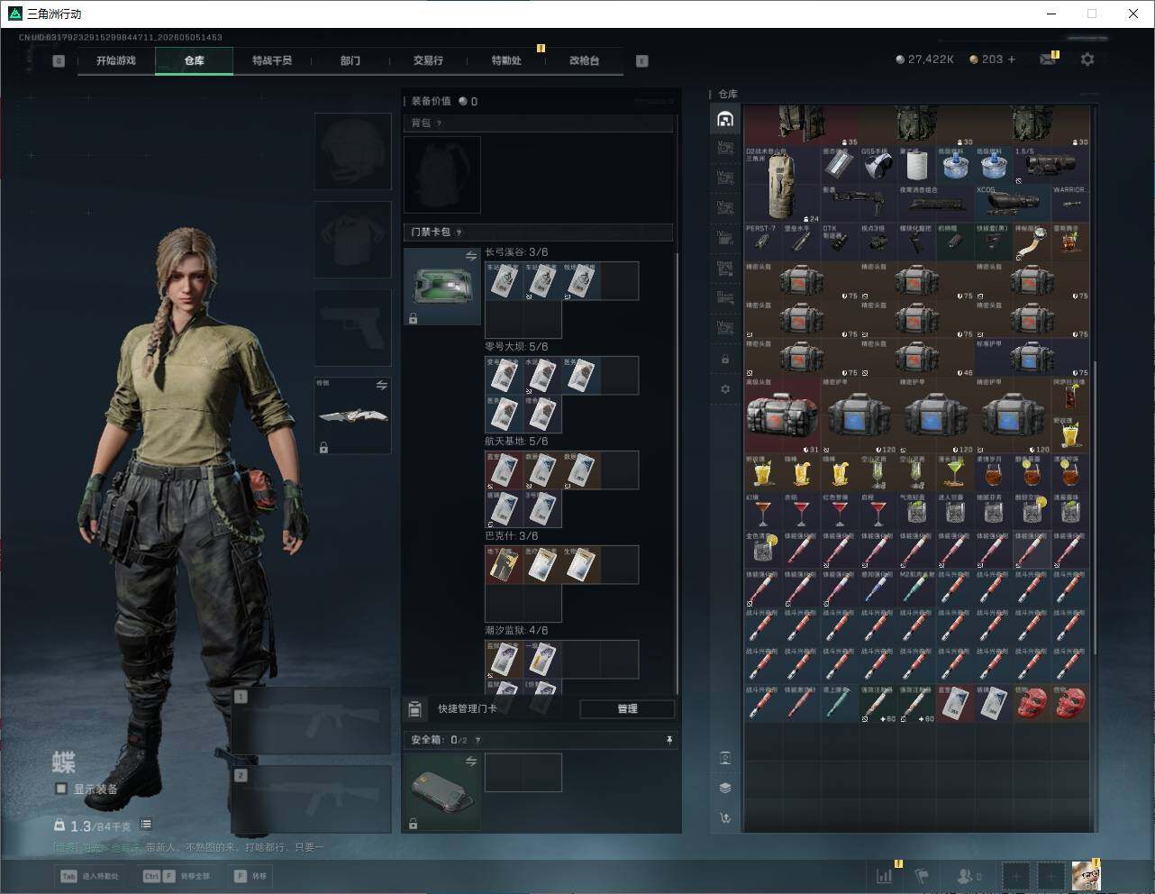The image size is (1155, 894).
Task: Select the equipped knife slot
Action: (353, 415)
